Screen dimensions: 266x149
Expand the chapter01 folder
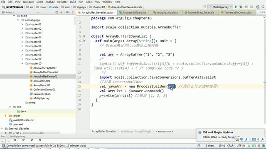tap(22, 24)
